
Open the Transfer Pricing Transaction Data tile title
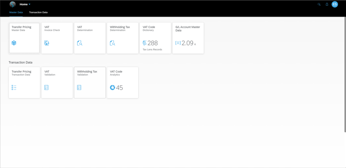click(x=21, y=71)
